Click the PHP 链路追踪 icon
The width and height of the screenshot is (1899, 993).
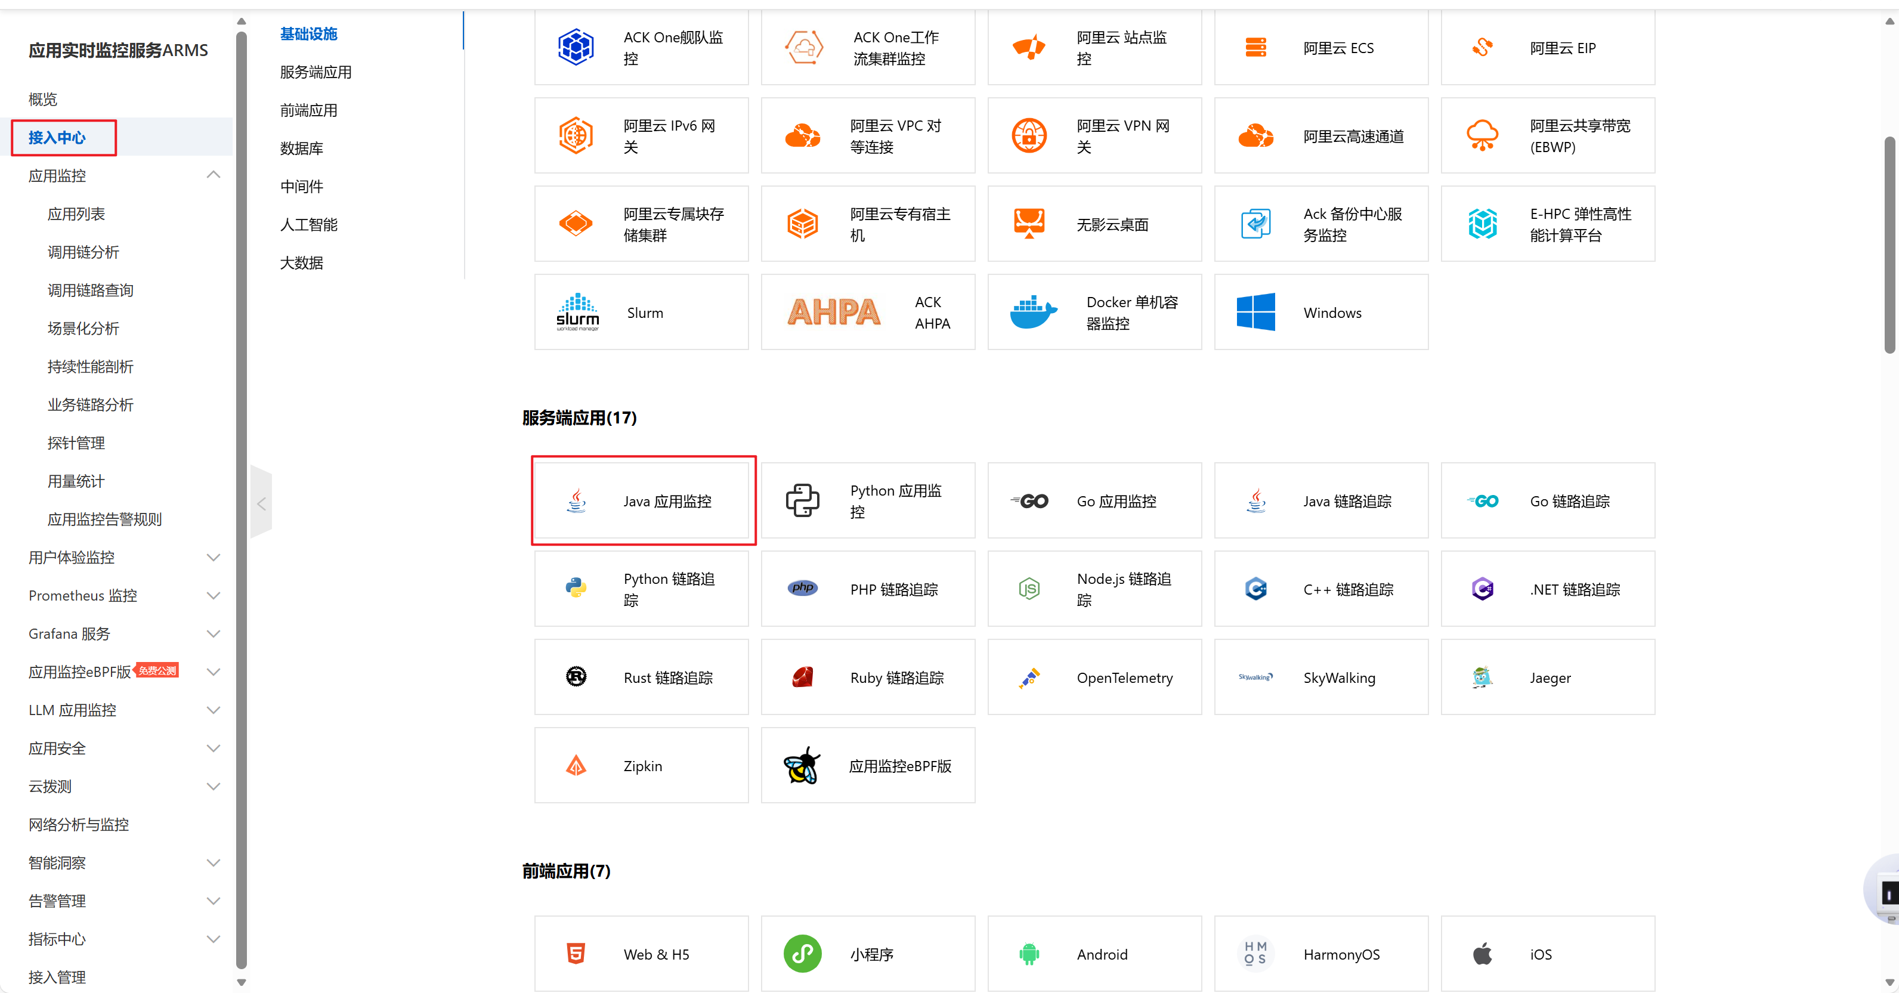click(802, 588)
